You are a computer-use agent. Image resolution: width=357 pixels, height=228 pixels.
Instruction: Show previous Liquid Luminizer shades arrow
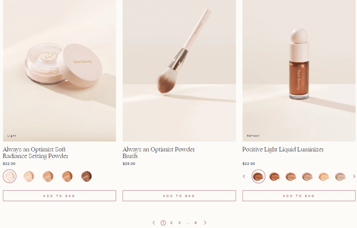click(244, 176)
